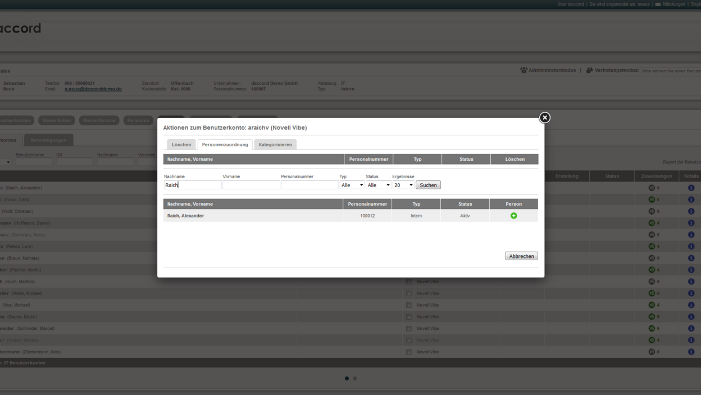Select the Raich, Alexander result row name
701x395 pixels.
click(x=185, y=216)
